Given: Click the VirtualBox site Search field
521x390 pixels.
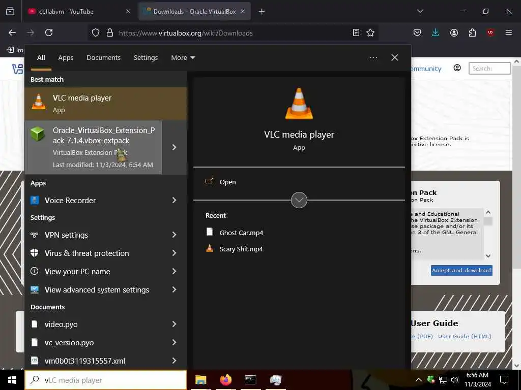Looking at the screenshot, I should coord(489,69).
